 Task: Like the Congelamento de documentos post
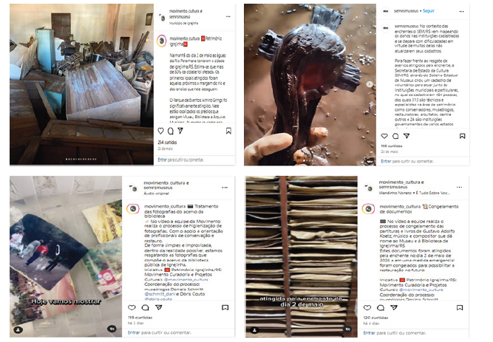click(x=367, y=307)
